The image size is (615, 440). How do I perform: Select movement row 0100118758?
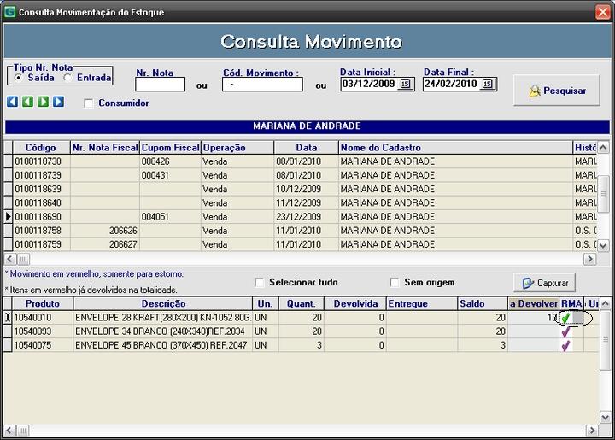tap(300, 231)
